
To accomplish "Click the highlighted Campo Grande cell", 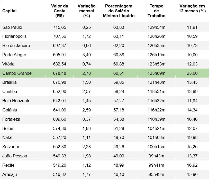I will [x=17, y=73].
